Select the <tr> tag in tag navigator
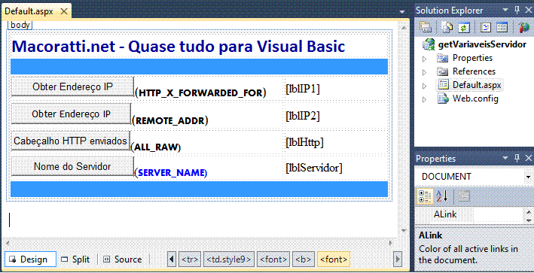Screen dimensions: 534x273 190,259
